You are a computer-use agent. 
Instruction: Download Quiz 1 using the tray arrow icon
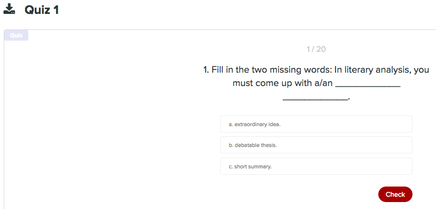click(x=9, y=9)
